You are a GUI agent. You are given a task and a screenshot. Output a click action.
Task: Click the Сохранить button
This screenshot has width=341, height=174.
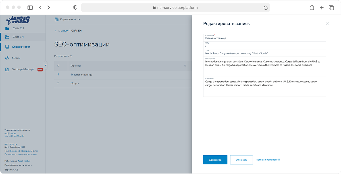tap(215, 160)
